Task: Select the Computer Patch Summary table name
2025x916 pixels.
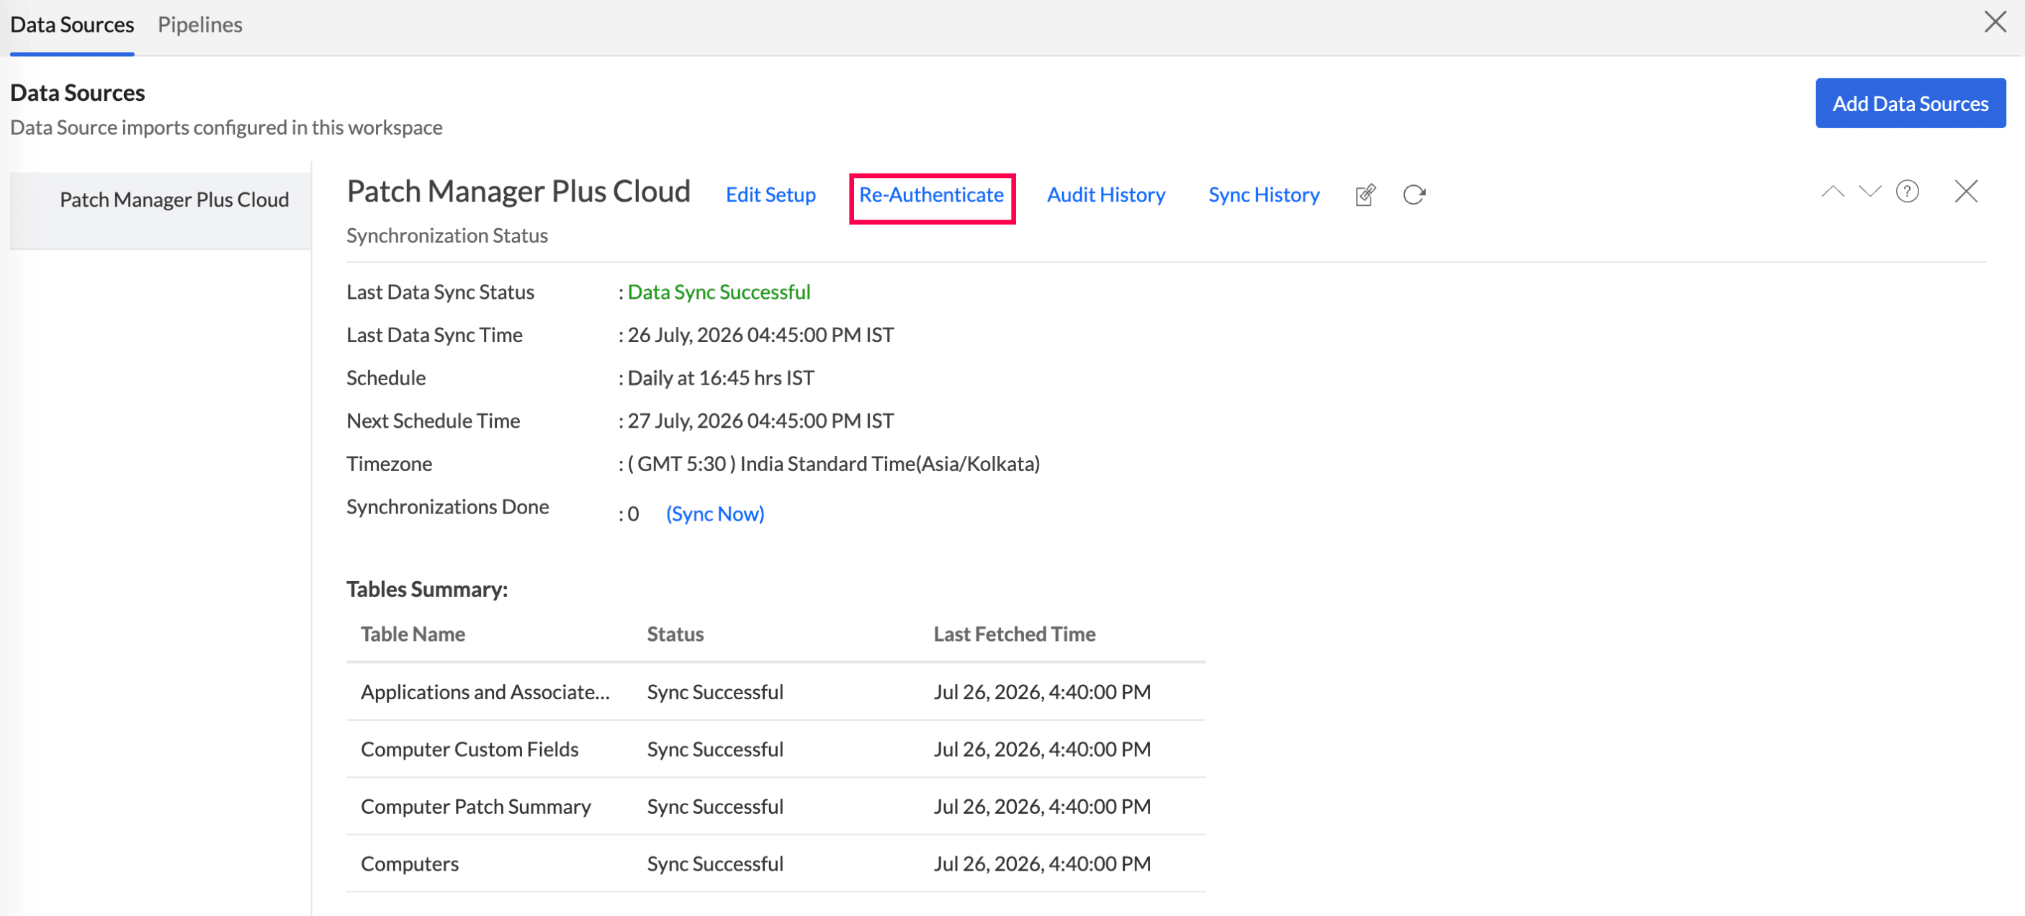Action: coord(475,807)
